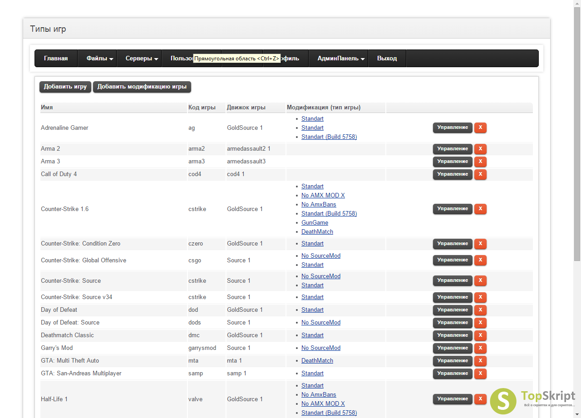Delete Garry's Mod with X button
The width and height of the screenshot is (581, 418).
coord(480,348)
